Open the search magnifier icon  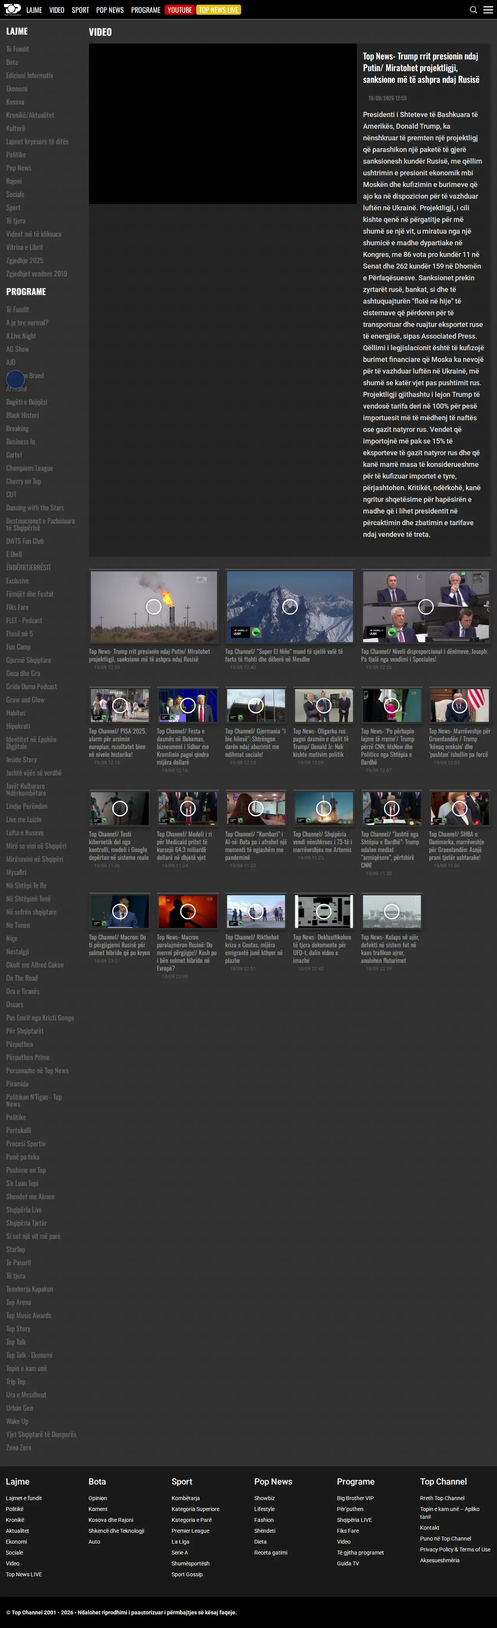click(473, 10)
